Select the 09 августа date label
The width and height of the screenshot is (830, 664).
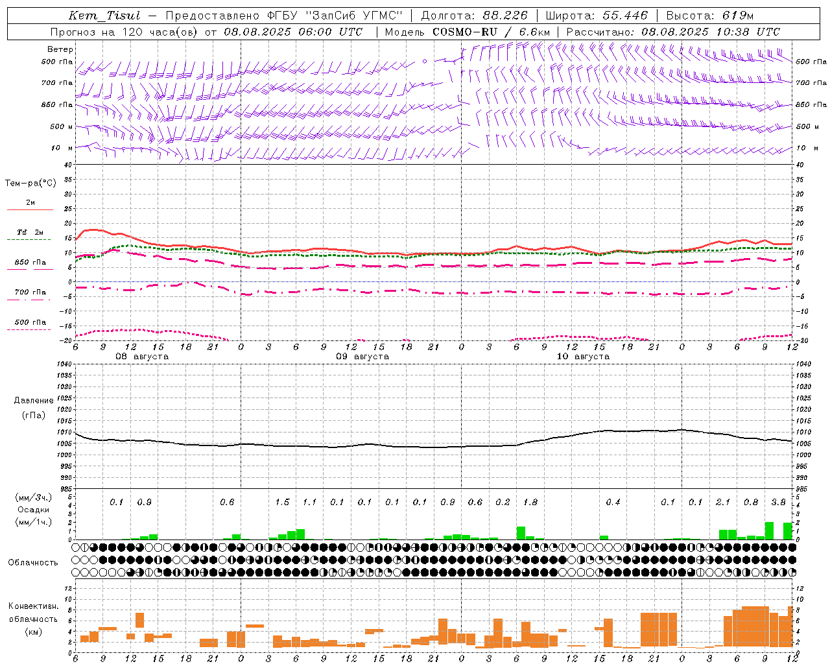[362, 357]
